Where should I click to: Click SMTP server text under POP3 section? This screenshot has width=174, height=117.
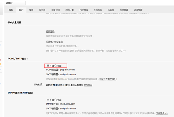pos(61,74)
